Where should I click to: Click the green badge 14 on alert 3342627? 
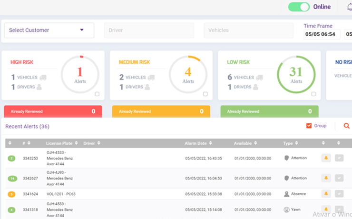pyautogui.click(x=12, y=179)
